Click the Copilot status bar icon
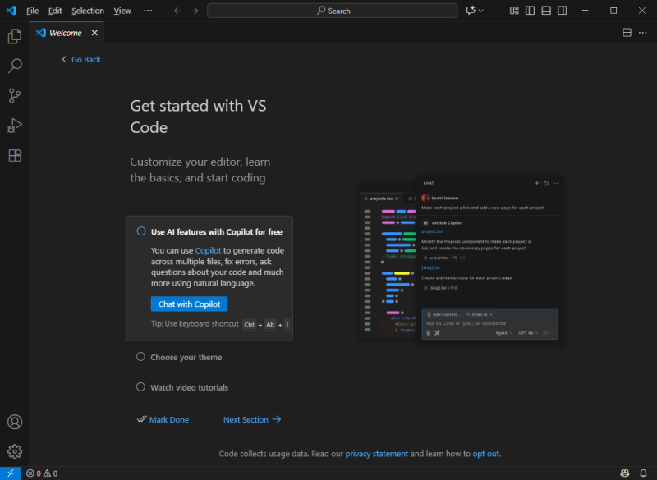 click(x=625, y=473)
